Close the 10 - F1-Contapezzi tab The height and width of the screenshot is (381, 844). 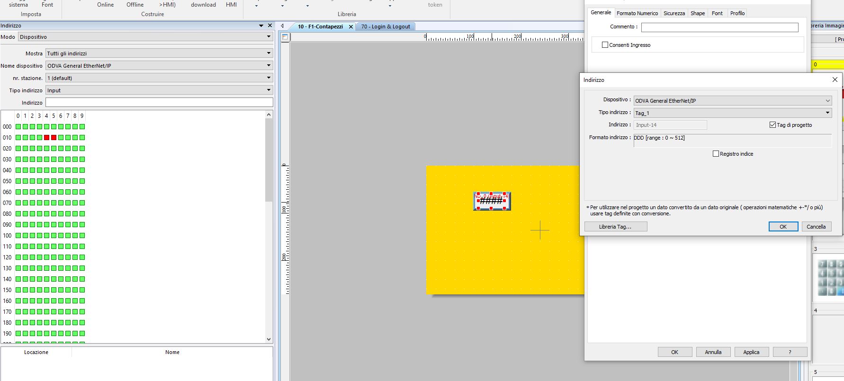[x=350, y=27]
